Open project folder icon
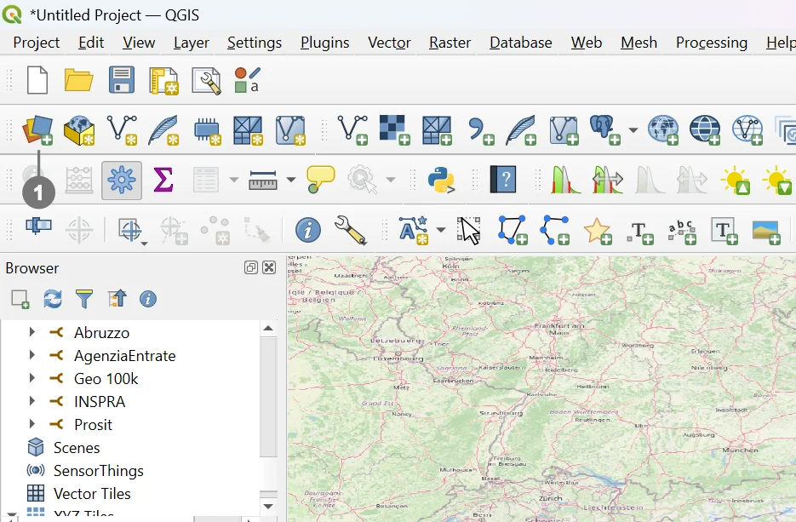Viewport: 796px width, 522px height. pyautogui.click(x=79, y=80)
